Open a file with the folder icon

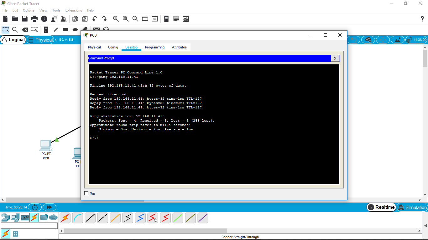click(x=15, y=19)
